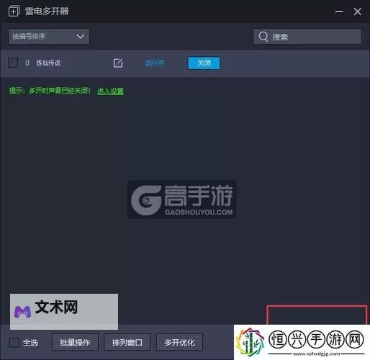This screenshot has width=370, height=360.
Task: Open the 按编号排序 sort dropdown
Action: (x=49, y=37)
